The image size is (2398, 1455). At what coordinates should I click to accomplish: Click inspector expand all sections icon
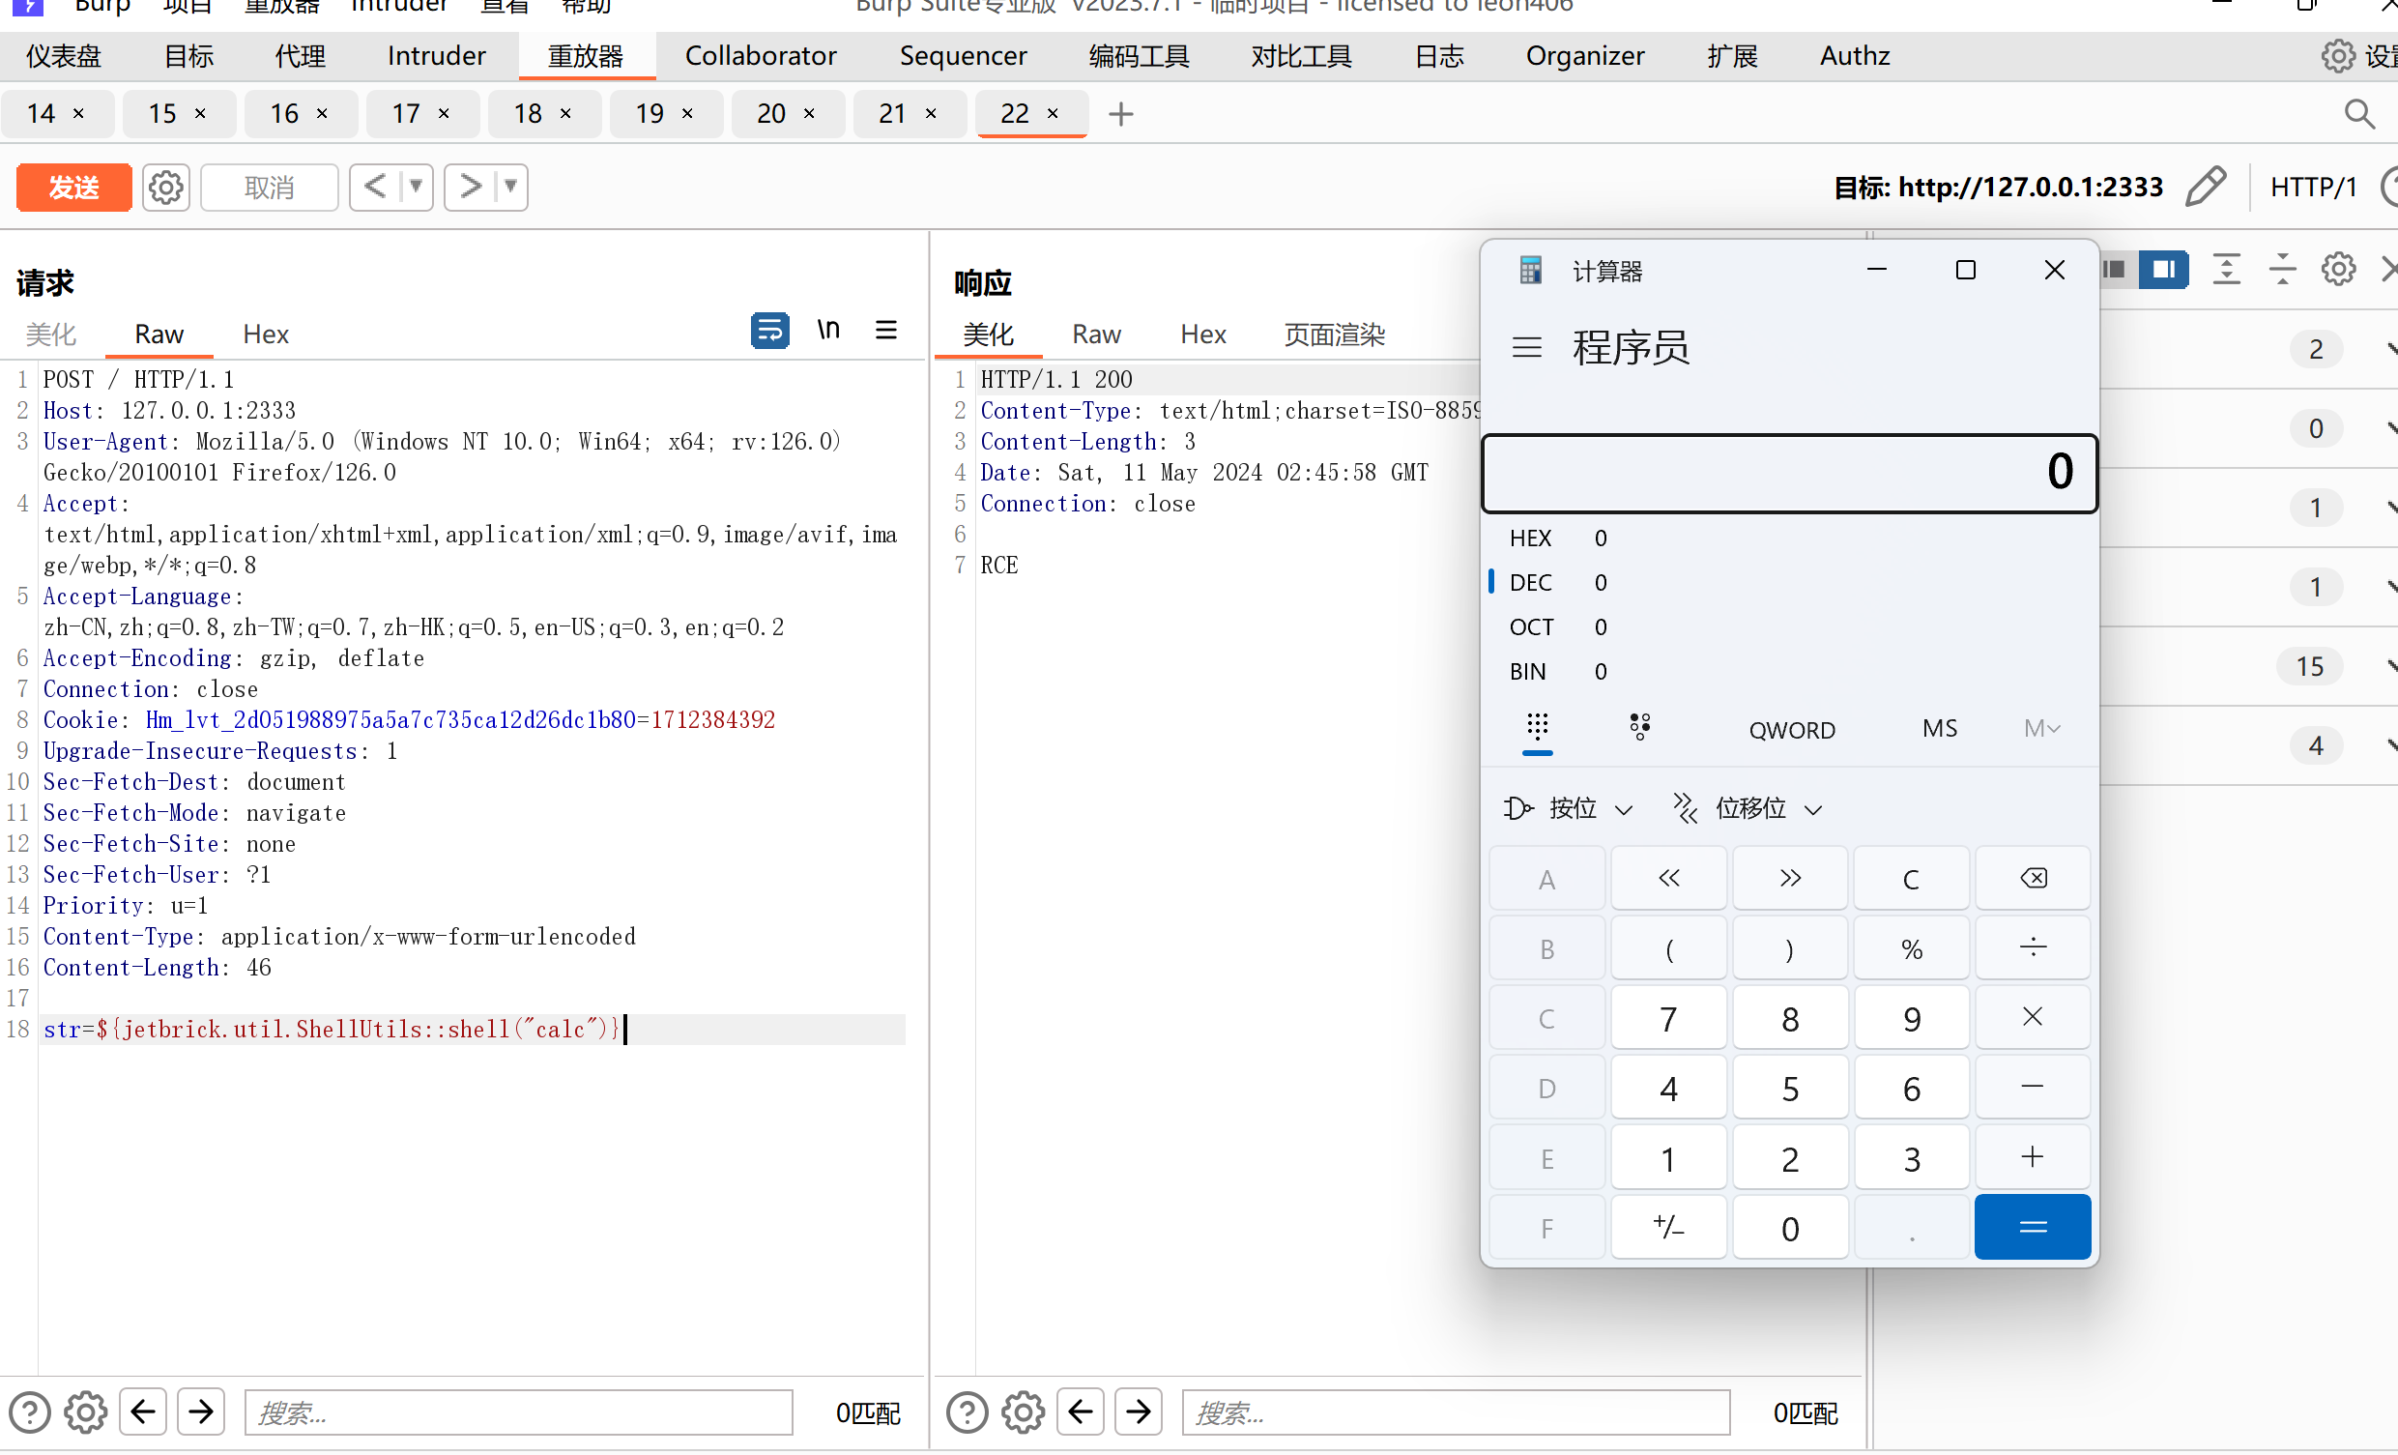2227,269
